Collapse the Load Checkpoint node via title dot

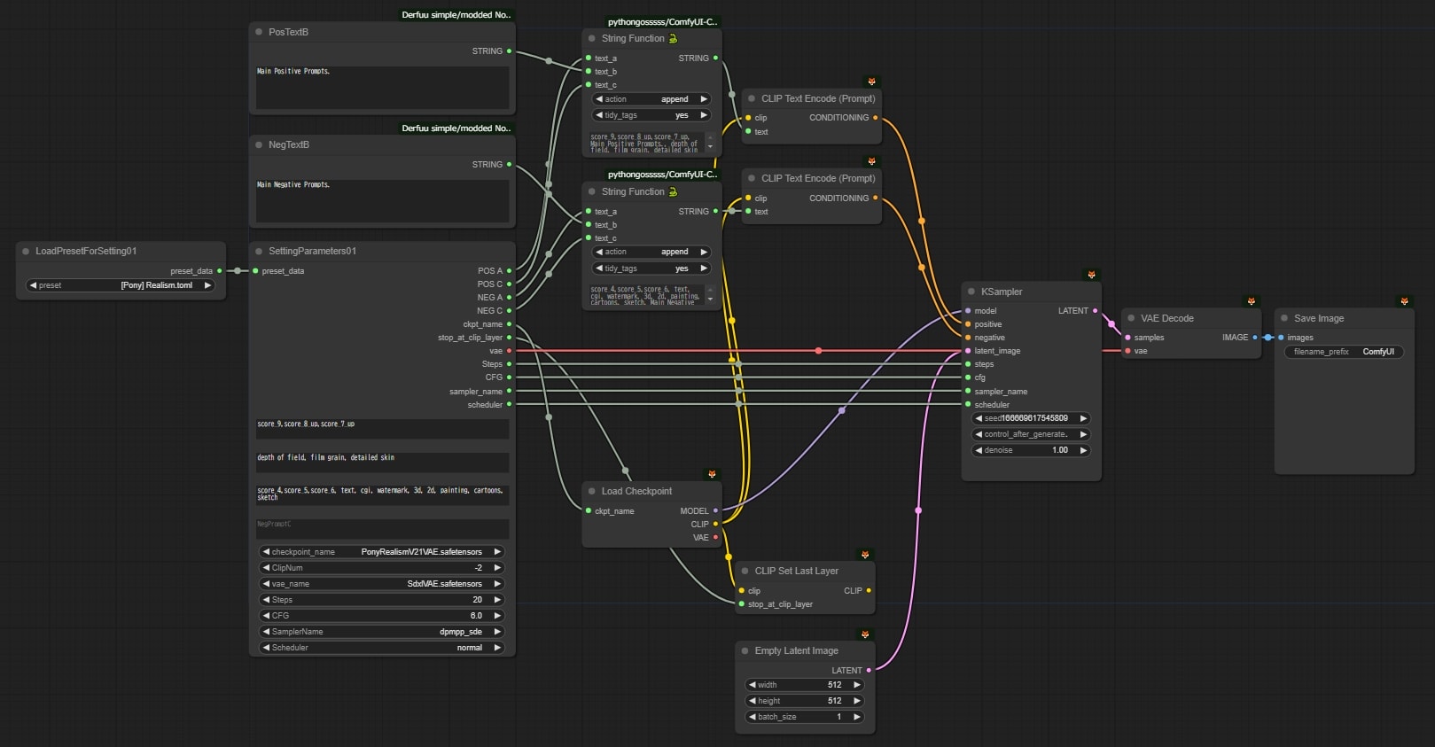coord(592,491)
